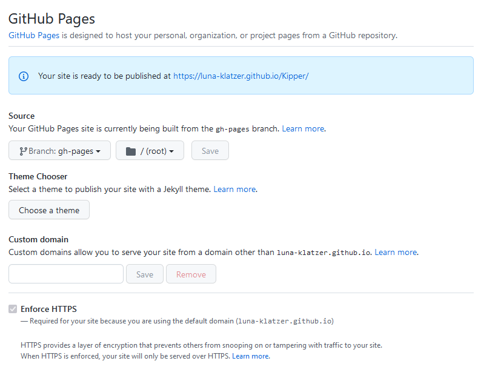Click Learn more in the Source section
Image resolution: width=481 pixels, height=381 pixels.
(303, 128)
